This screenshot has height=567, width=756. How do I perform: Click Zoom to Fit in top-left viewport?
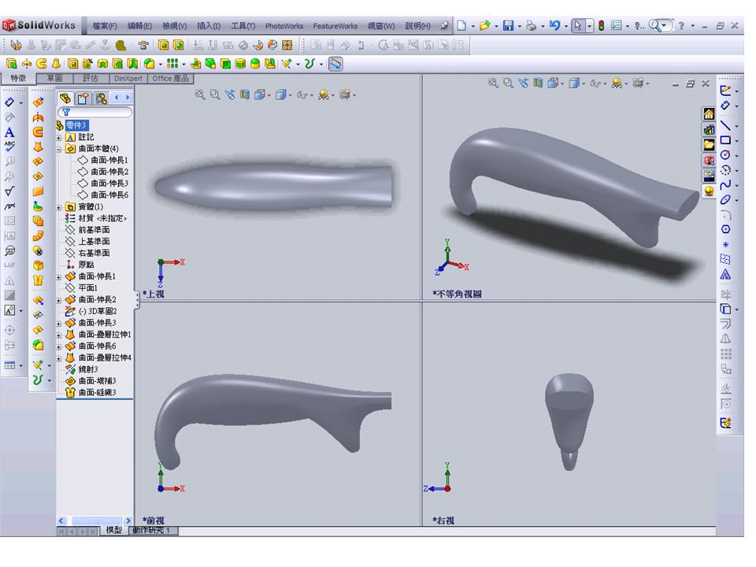[199, 94]
